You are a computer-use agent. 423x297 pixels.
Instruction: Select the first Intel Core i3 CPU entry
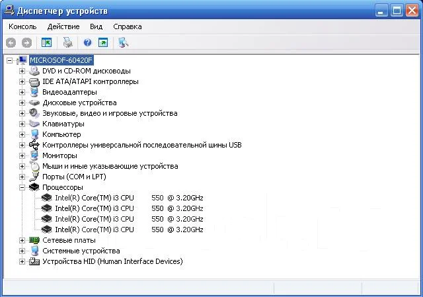[x=129, y=198]
